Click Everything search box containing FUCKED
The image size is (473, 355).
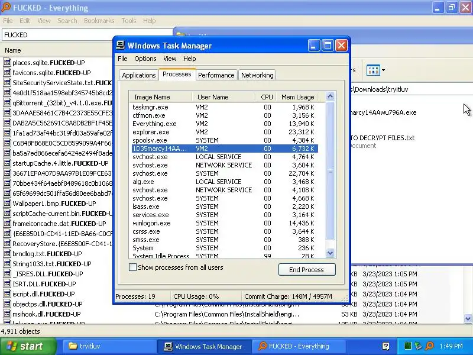tap(88, 35)
